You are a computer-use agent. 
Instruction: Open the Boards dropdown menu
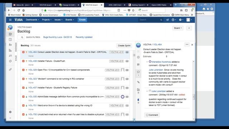click(70, 20)
